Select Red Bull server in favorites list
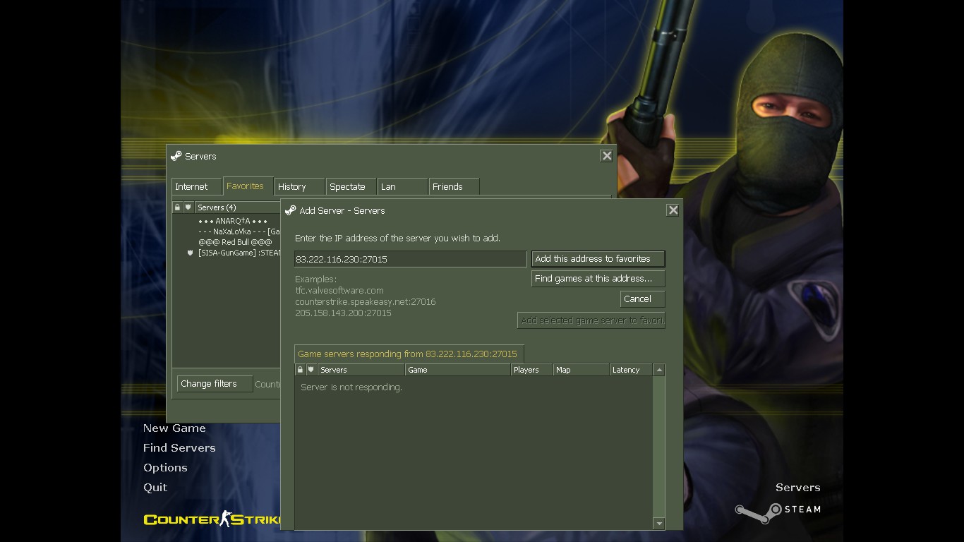 point(235,242)
